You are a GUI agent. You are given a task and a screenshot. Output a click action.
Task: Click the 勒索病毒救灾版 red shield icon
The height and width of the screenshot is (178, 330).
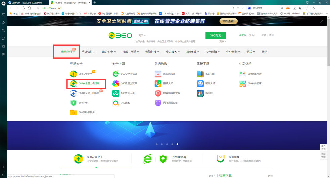[x=158, y=93]
